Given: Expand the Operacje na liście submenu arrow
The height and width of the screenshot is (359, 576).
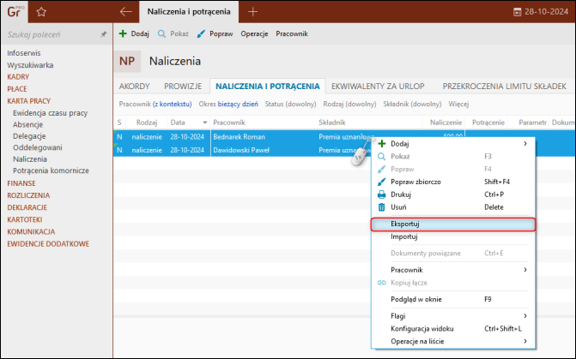Looking at the screenshot, I should 525,341.
